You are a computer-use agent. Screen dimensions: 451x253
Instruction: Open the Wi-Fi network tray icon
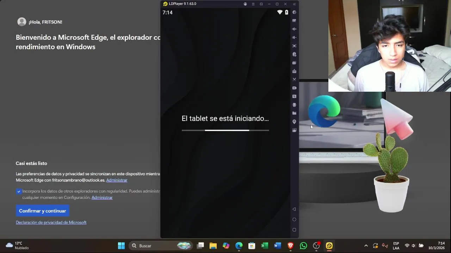pos(407,246)
